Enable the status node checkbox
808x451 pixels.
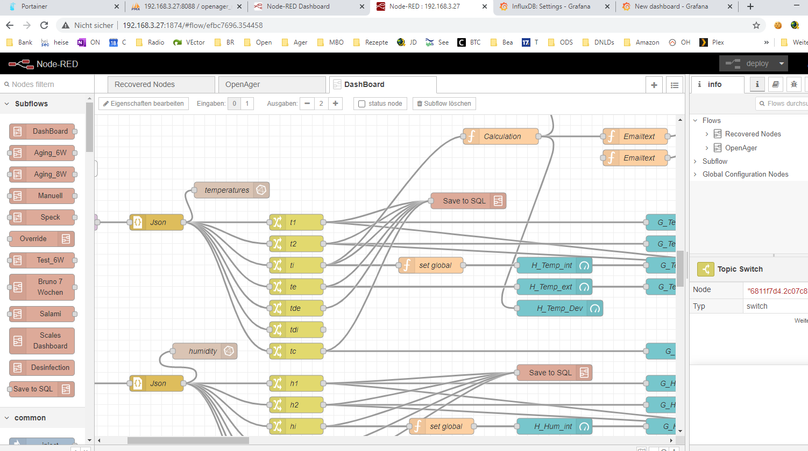(362, 104)
